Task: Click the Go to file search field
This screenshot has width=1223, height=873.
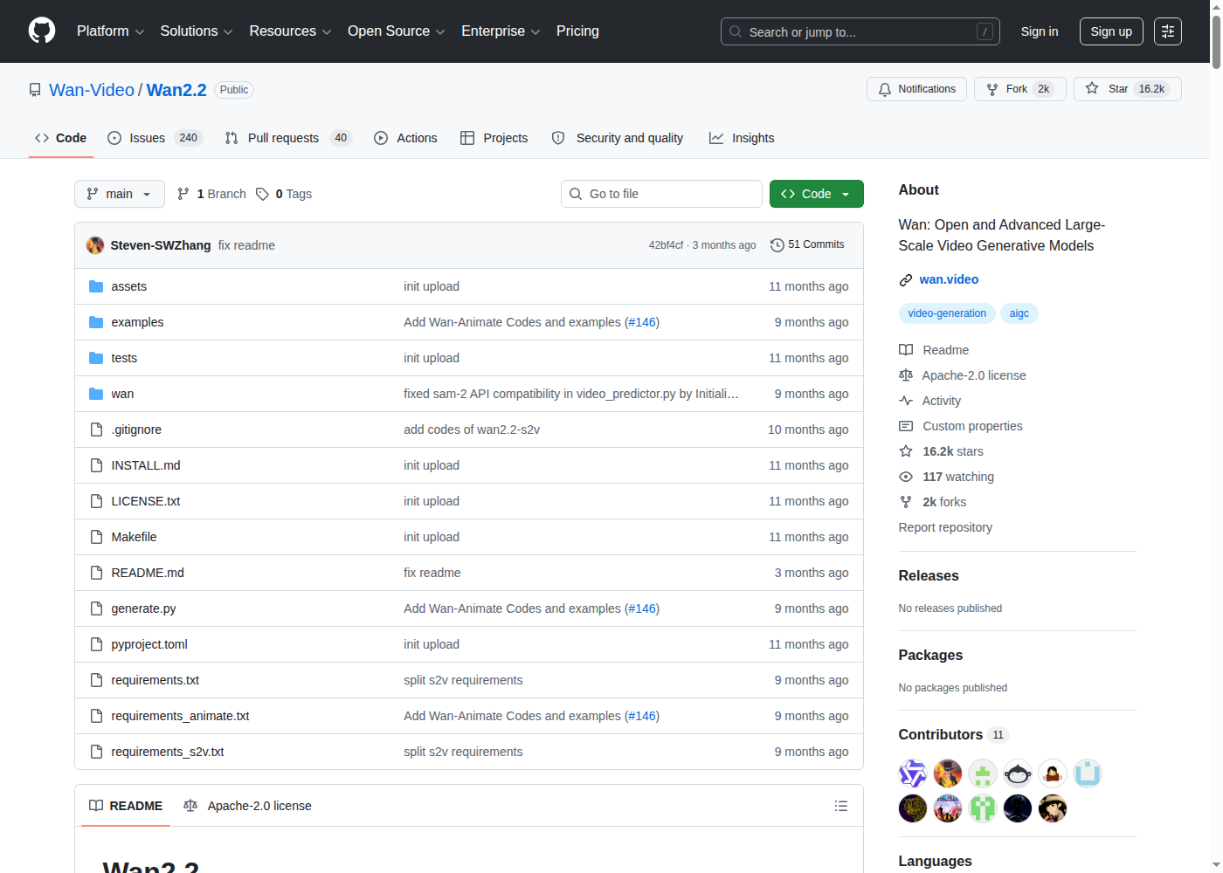Action: 661,194
